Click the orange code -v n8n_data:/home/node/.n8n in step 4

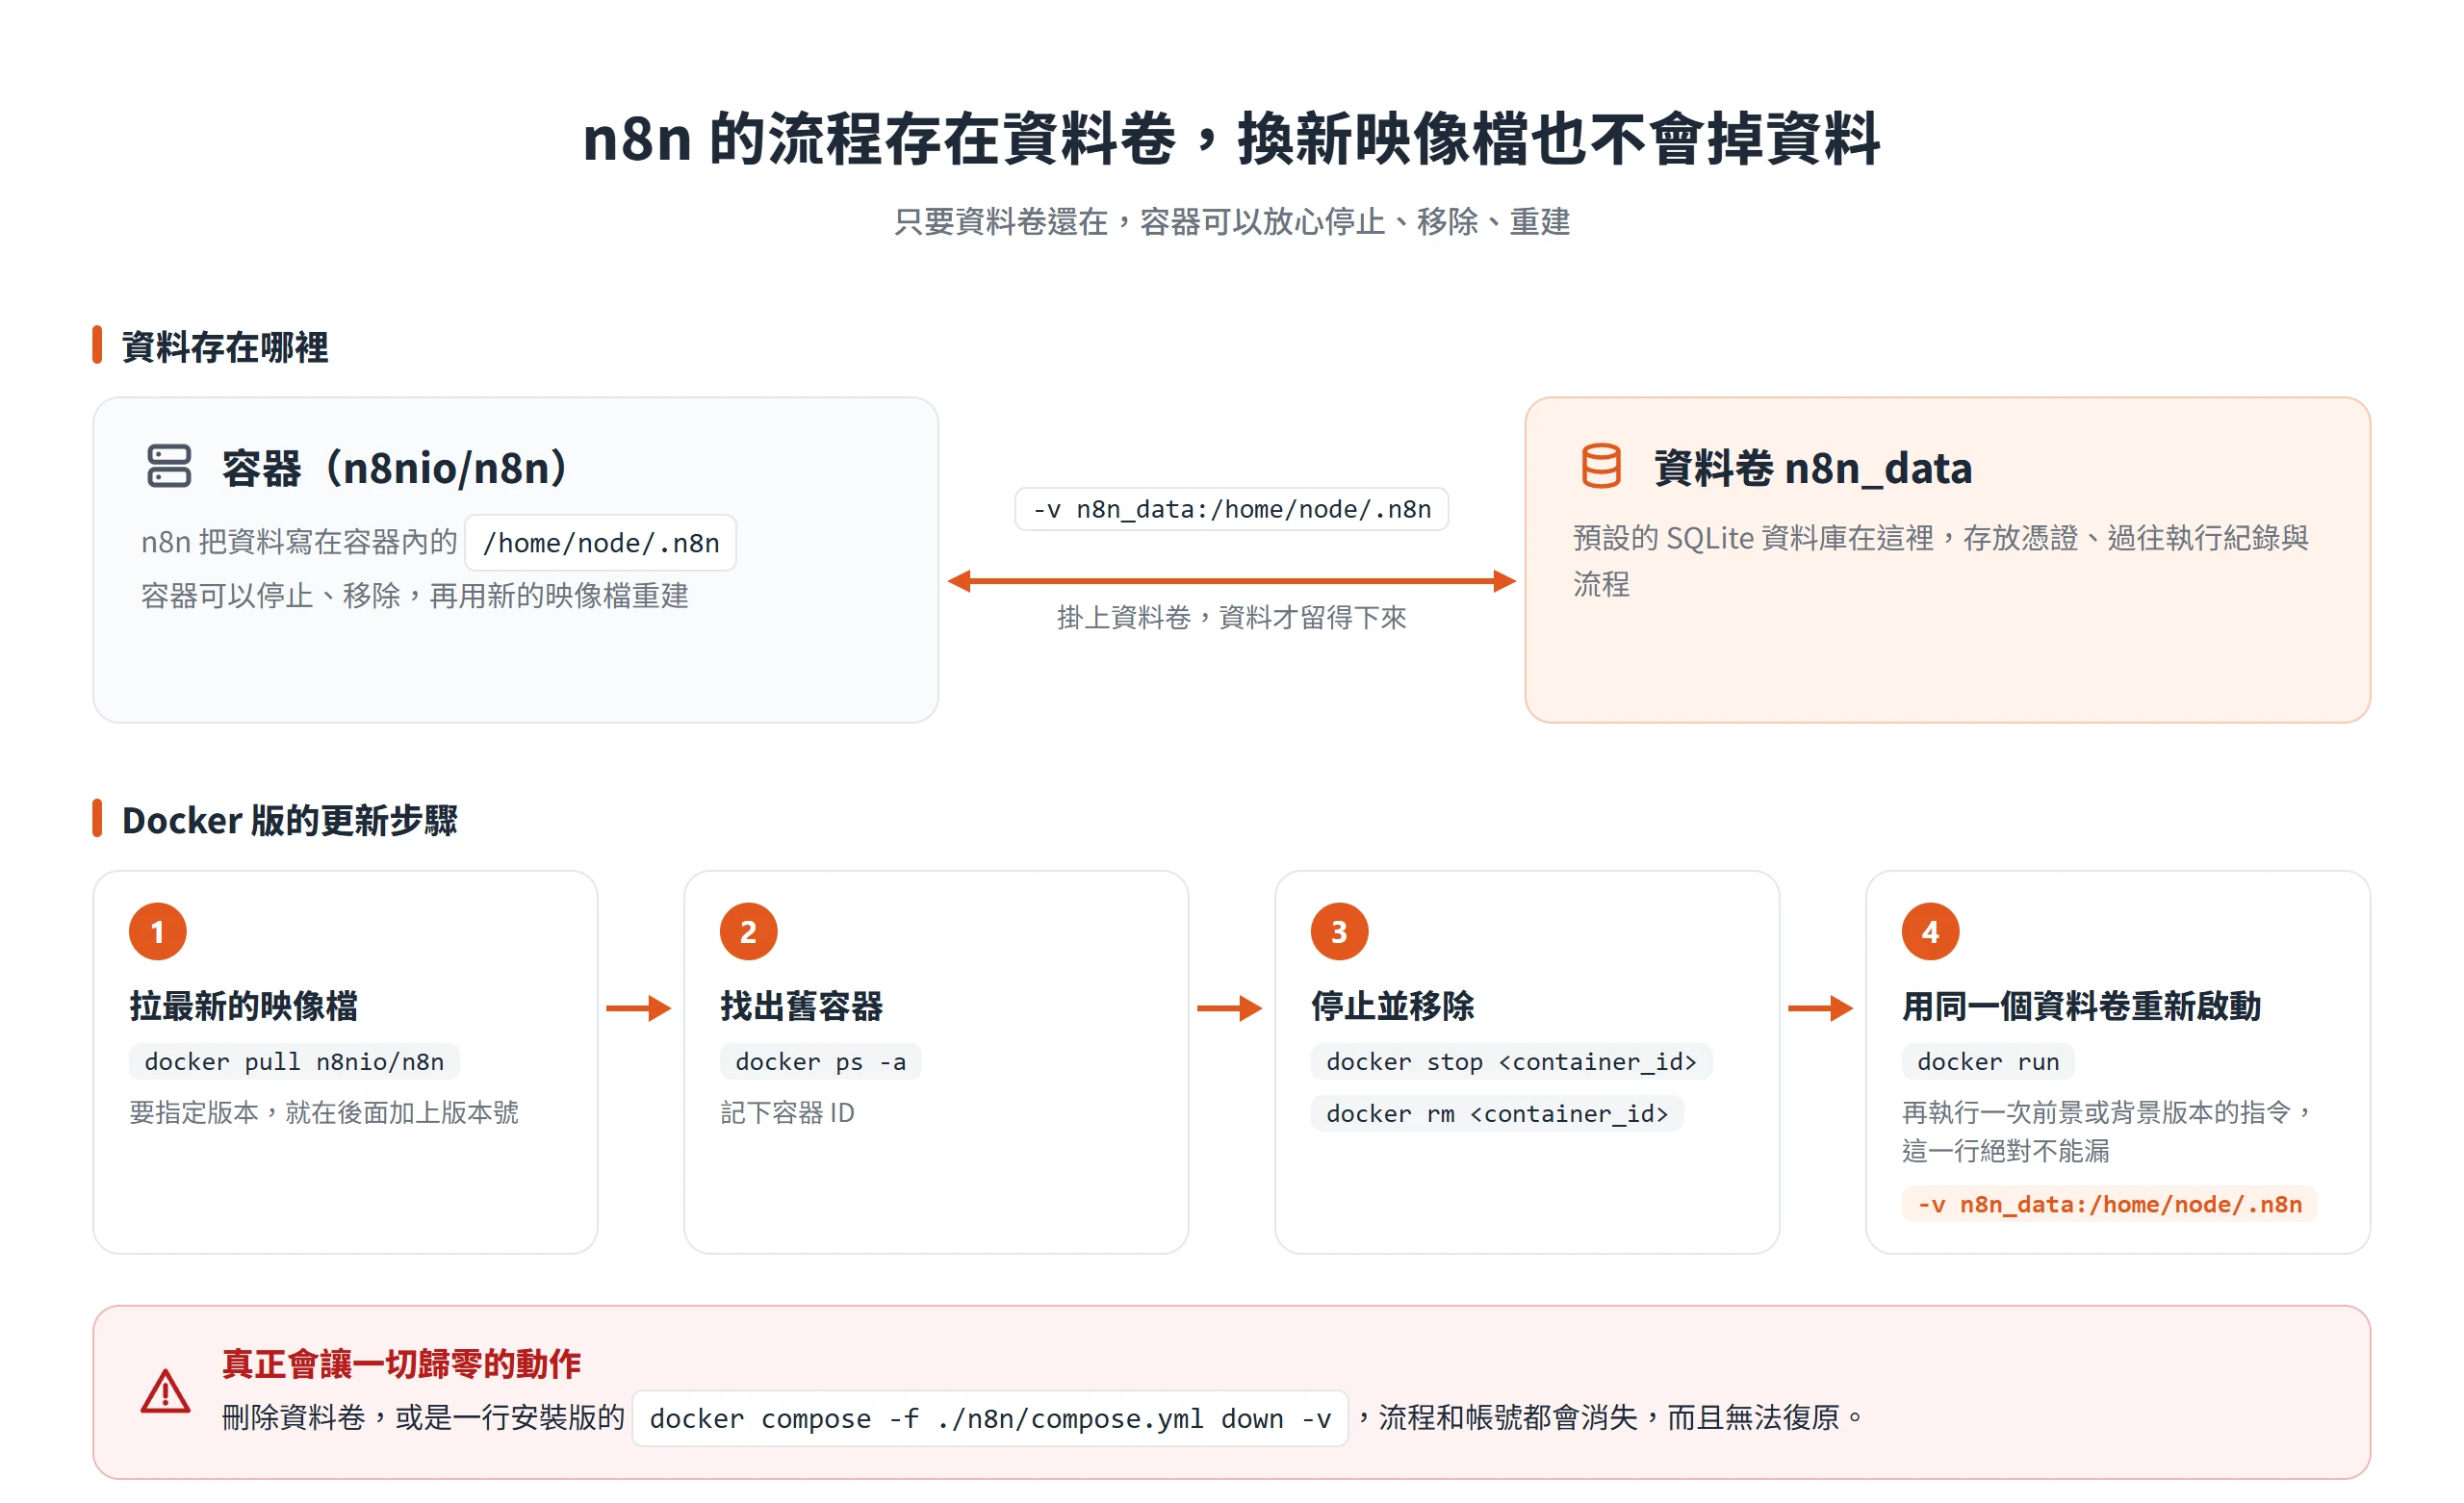(2110, 1204)
